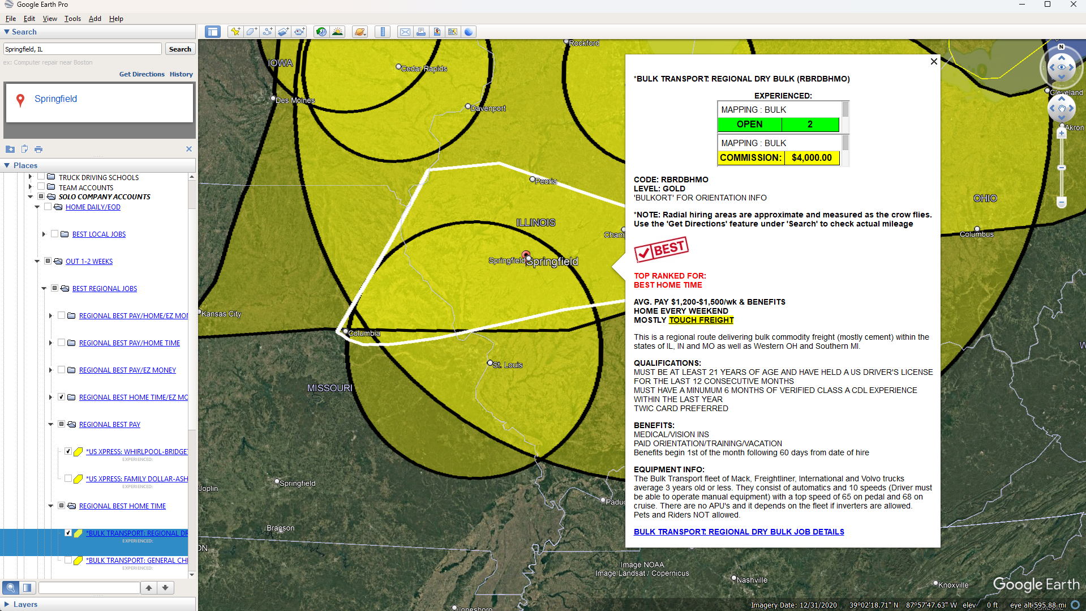Click the Springfield, IL search field

click(x=83, y=49)
